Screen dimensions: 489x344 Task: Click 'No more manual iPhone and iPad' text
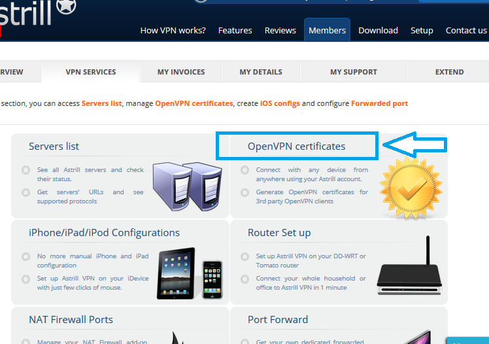pyautogui.click(x=93, y=256)
